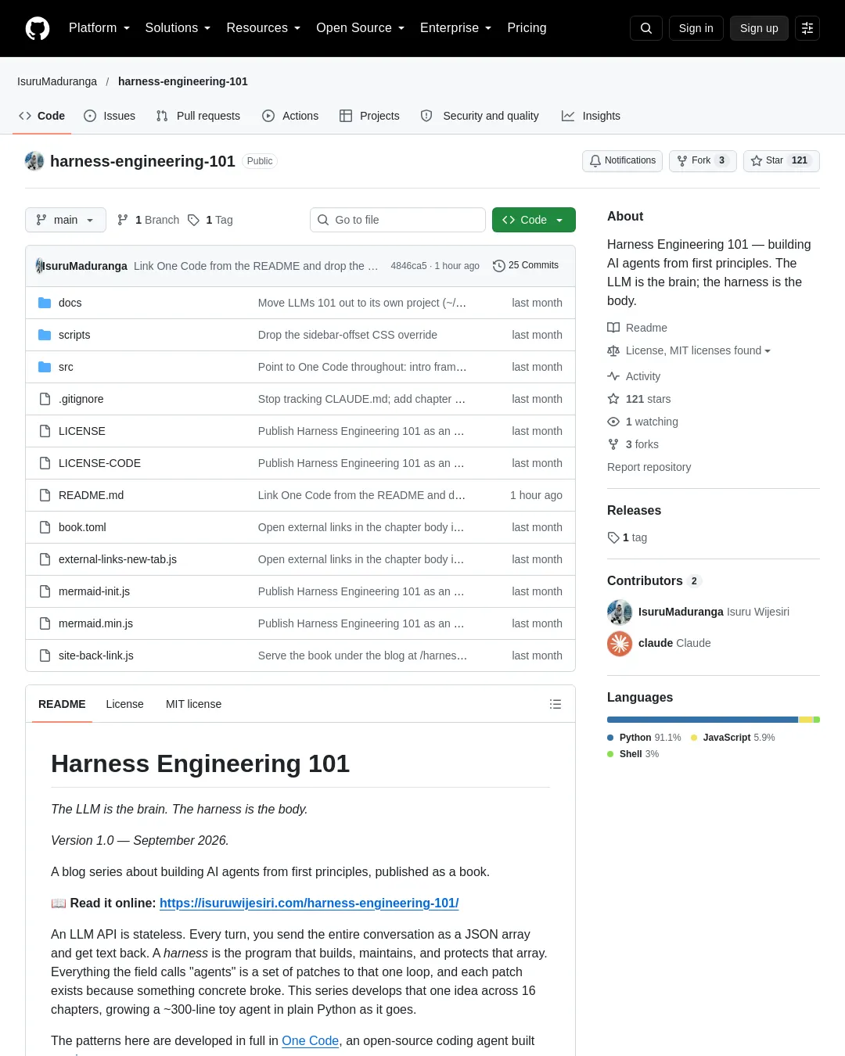Click the Python segment of language bar
This screenshot has height=1056, width=845.
(x=703, y=720)
